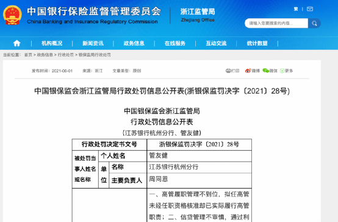Click 浙江监管局 Zhejiang Office title
Screen dimensions: 338x222
[x=198, y=15]
